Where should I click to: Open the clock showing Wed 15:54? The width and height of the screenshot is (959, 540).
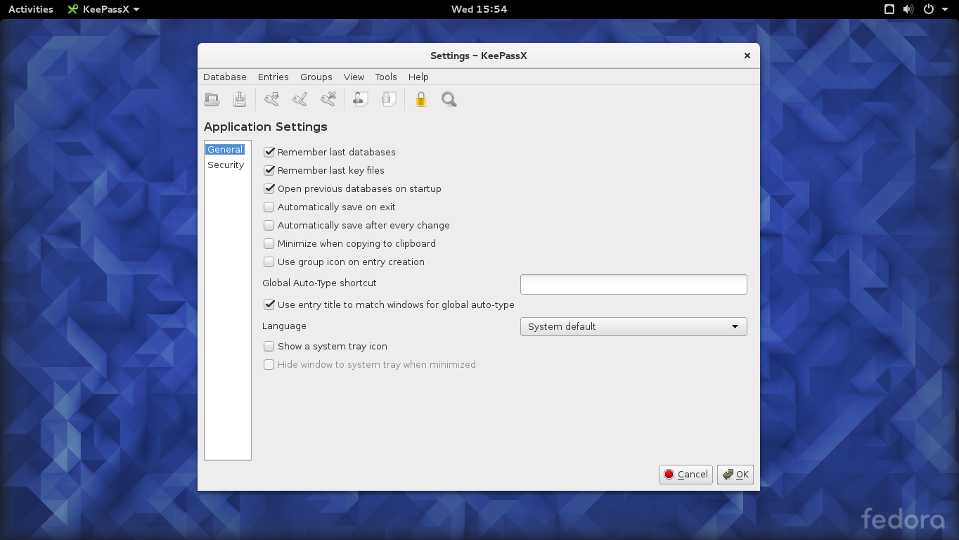(x=479, y=9)
